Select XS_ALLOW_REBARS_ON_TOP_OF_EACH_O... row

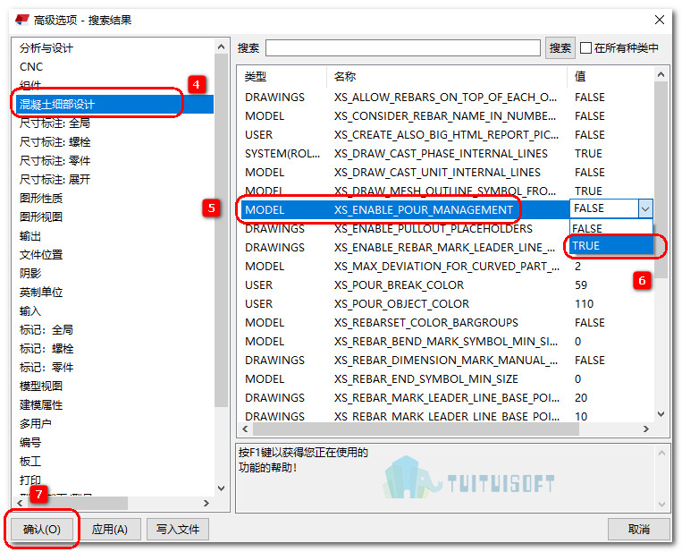click(x=446, y=98)
